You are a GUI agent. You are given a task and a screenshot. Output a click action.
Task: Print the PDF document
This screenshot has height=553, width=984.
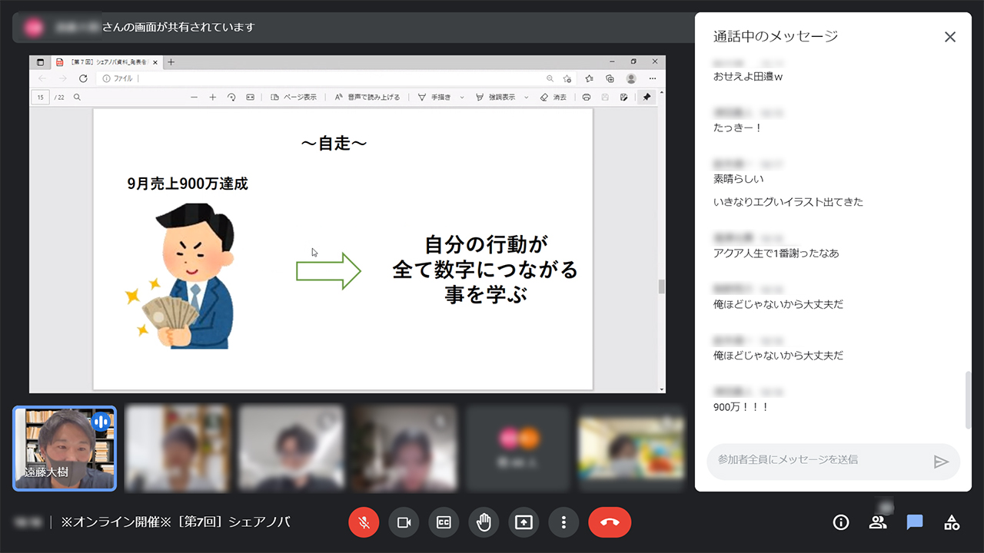tap(587, 98)
